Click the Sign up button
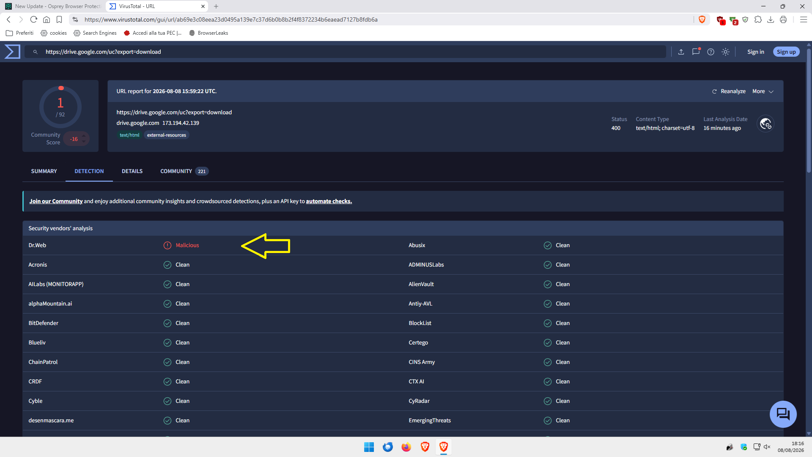812x457 pixels. (x=786, y=52)
